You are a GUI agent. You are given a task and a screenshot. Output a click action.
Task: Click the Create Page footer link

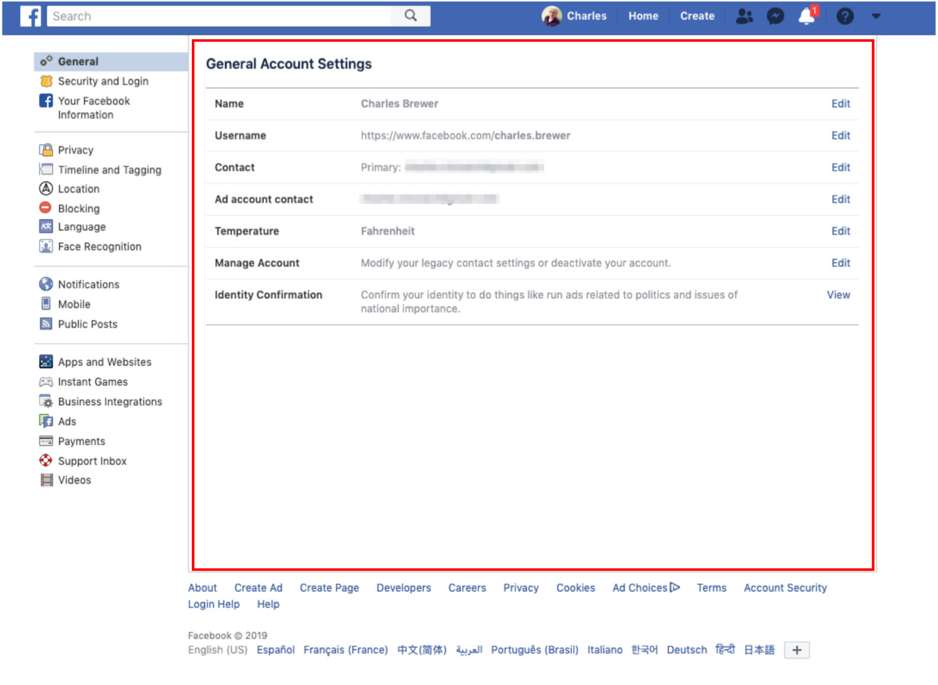click(x=329, y=588)
